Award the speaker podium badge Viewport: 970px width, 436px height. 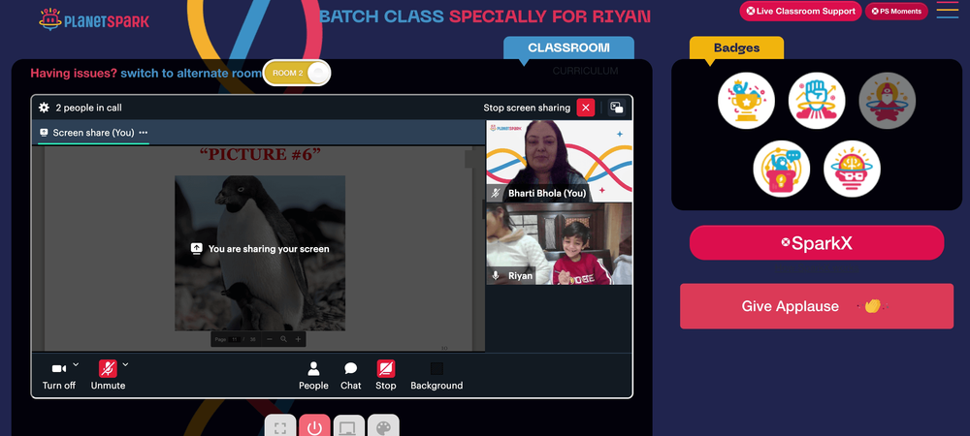click(781, 169)
